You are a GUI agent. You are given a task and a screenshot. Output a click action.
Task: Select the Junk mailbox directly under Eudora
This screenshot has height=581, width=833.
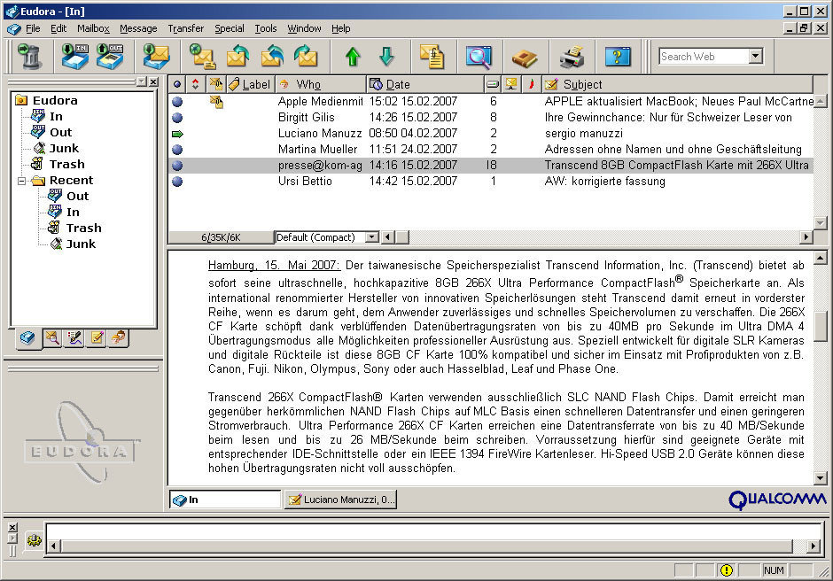64,148
